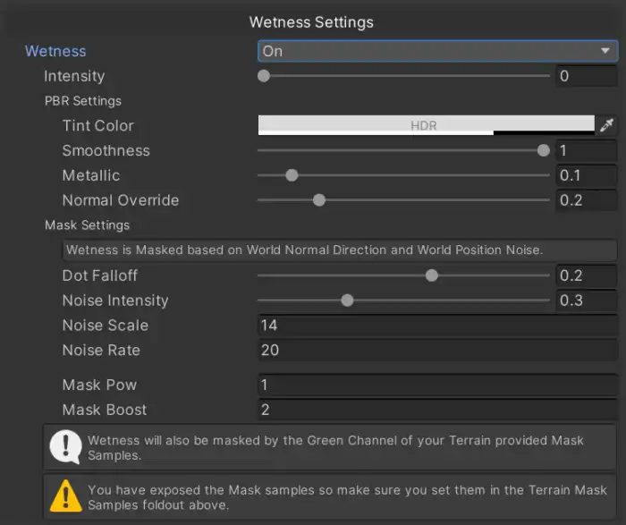Click the Intensity numeric value box

[586, 76]
